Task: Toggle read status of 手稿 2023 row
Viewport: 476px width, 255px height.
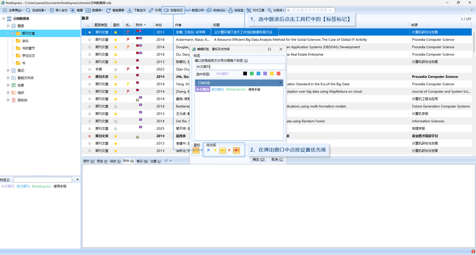Action: [90, 69]
